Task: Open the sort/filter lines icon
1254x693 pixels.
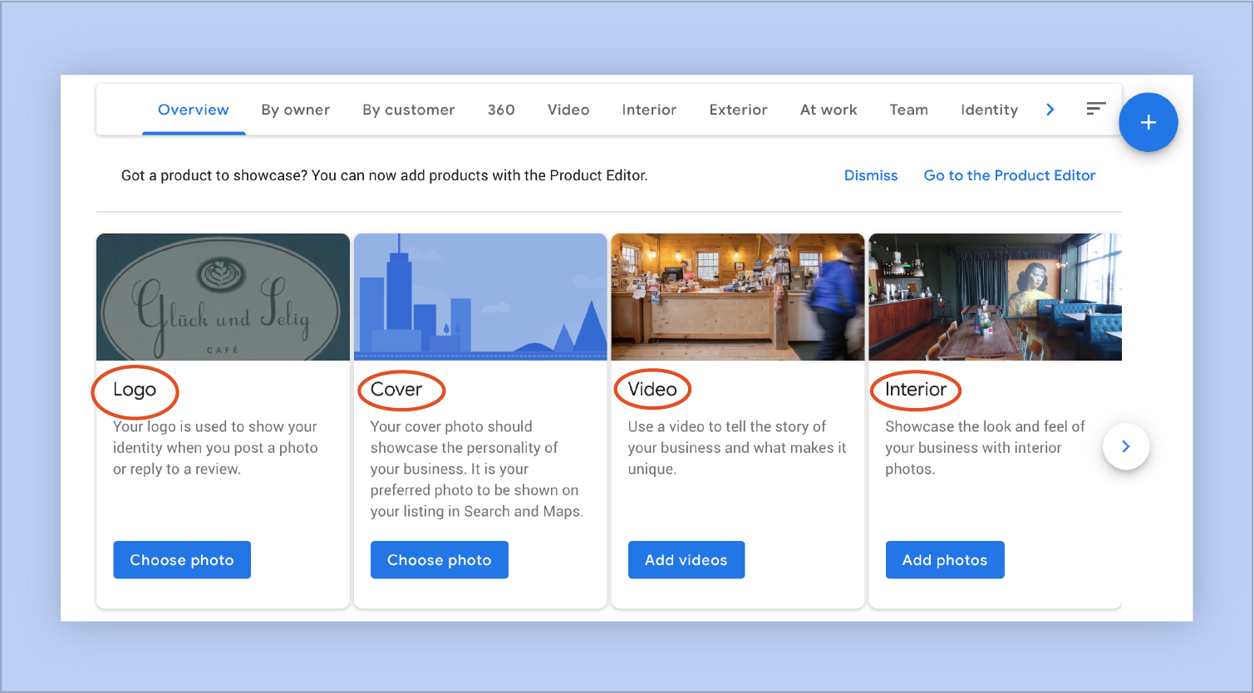Action: click(1096, 109)
